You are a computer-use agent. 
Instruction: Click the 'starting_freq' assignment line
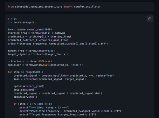37,33
